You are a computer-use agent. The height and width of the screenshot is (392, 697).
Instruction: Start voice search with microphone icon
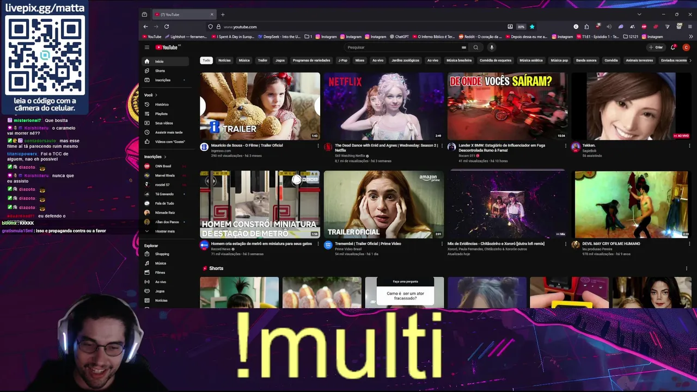pyautogui.click(x=491, y=47)
